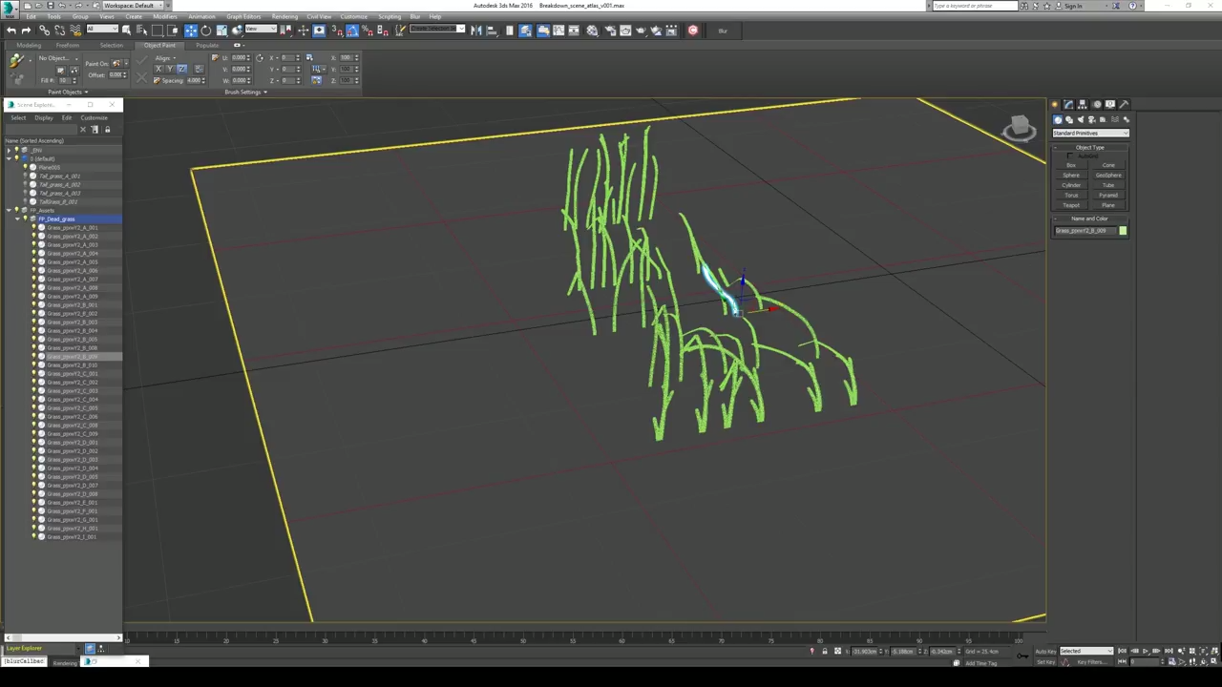Click the Cylinder primitive button
Screen dimensions: 1222x687
point(1071,185)
